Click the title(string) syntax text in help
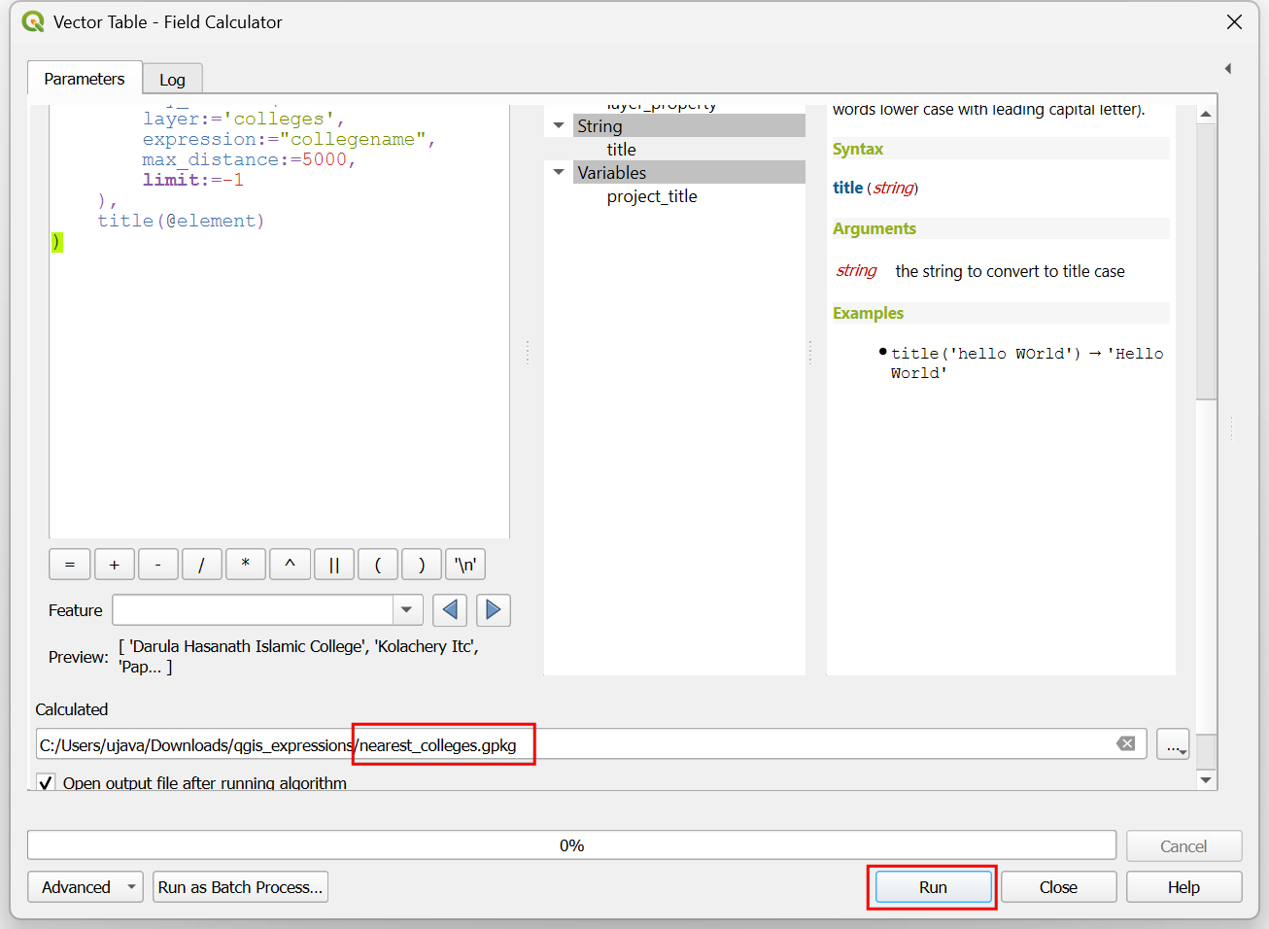This screenshot has height=929, width=1269. (875, 188)
